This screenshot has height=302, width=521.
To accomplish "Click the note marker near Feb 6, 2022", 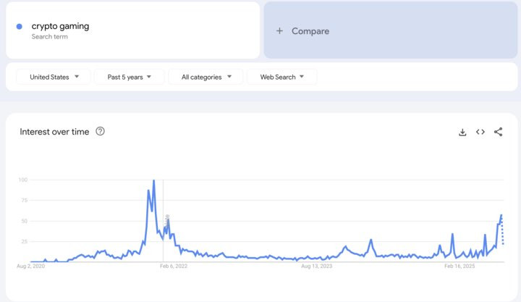I will [168, 217].
